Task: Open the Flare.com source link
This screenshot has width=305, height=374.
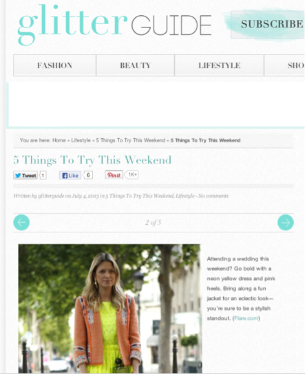Action: point(246,318)
